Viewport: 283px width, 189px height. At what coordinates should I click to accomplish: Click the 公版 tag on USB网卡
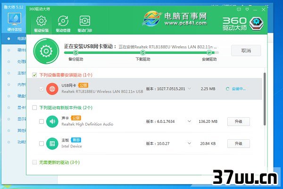point(83,85)
